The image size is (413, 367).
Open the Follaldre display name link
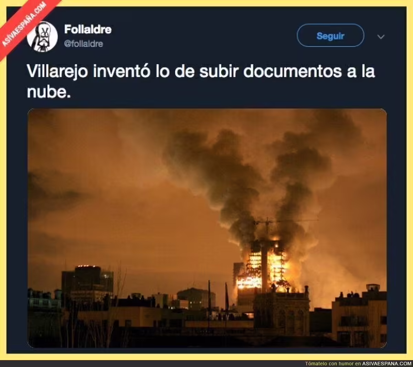tap(88, 29)
